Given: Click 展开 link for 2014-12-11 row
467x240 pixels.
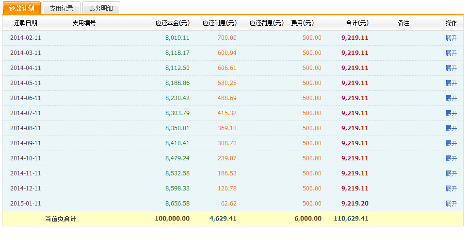Looking at the screenshot, I should click(451, 189).
